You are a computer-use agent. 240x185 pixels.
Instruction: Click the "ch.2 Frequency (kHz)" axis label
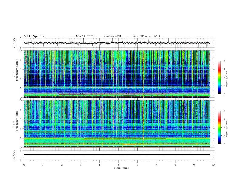(x=16, y=120)
